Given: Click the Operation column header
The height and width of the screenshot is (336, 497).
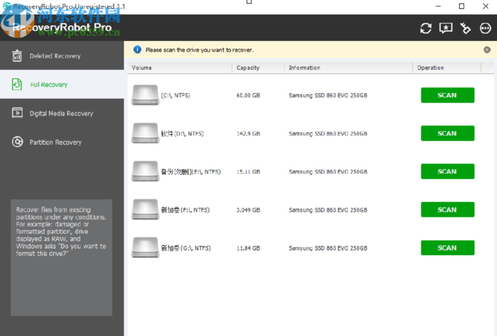Looking at the screenshot, I should coord(447,68).
